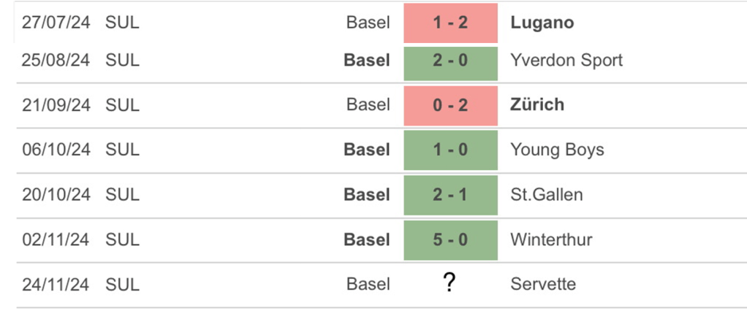Click the question mark for Servette match

click(450, 283)
